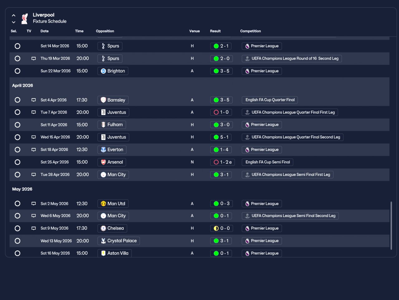The width and height of the screenshot is (399, 300).
Task: Open Premier League competition in Crystal Palace row
Action: coord(262,241)
